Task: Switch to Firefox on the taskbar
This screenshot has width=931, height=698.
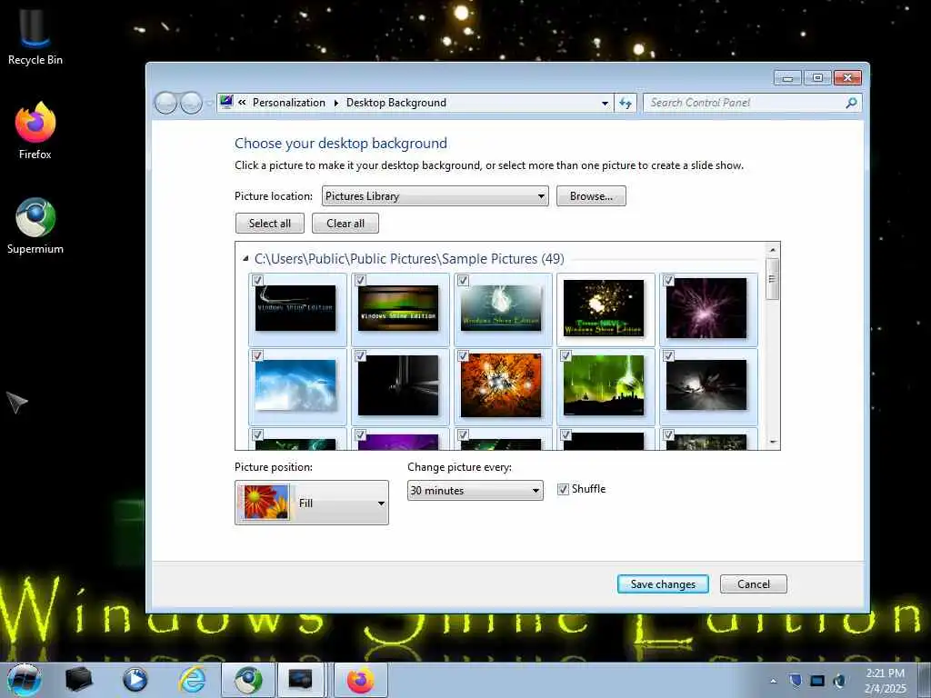Action: (361, 680)
